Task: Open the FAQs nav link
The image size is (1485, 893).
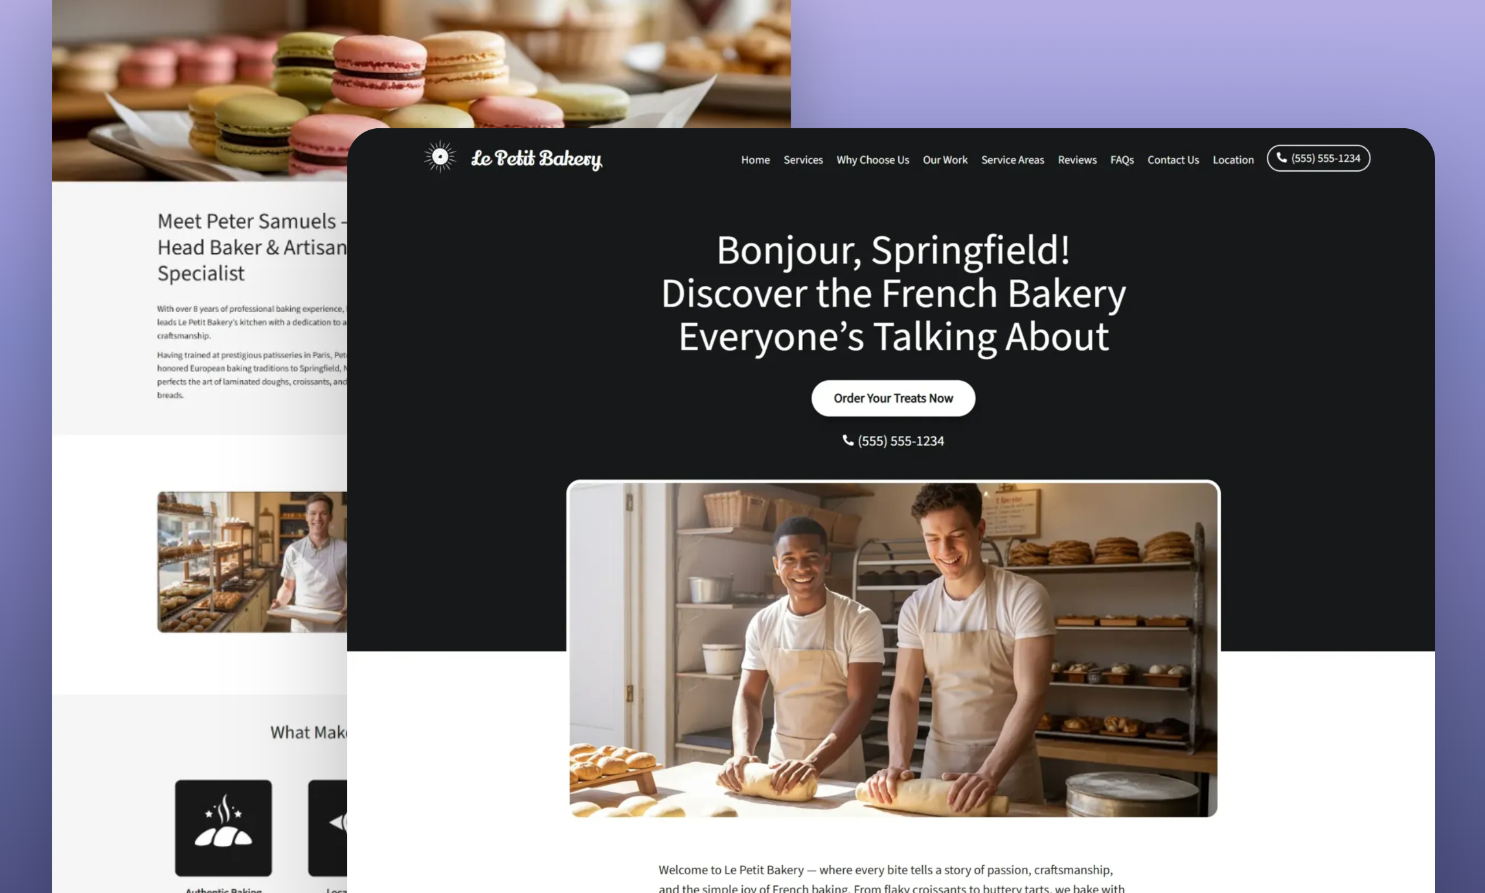Action: point(1122,159)
